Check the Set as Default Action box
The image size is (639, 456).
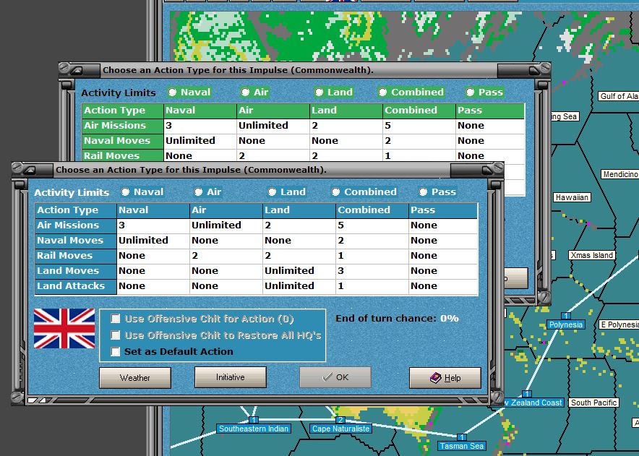(x=116, y=352)
